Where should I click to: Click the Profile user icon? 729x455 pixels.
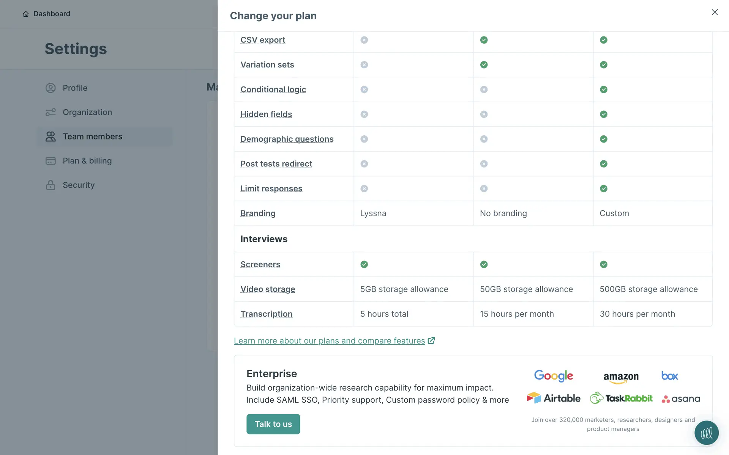[50, 88]
